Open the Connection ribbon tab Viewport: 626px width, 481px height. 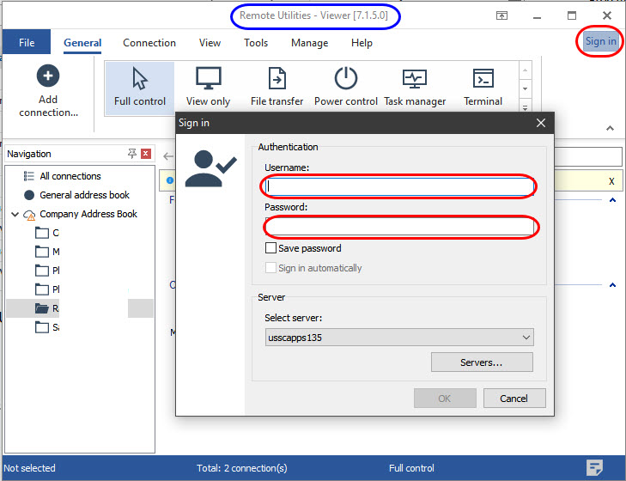click(x=149, y=43)
